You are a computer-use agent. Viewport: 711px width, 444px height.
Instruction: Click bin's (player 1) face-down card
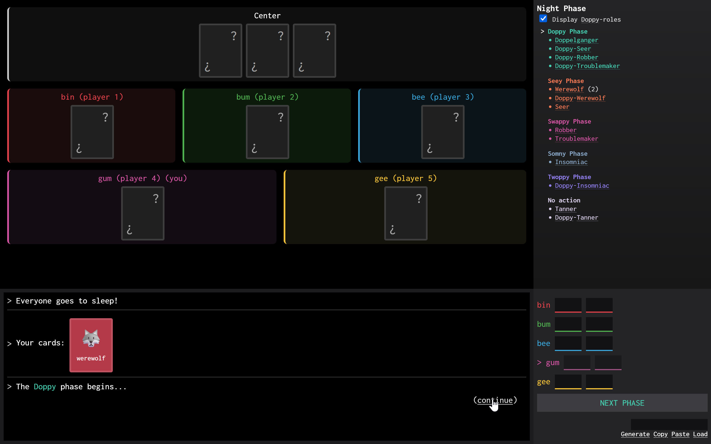click(x=92, y=132)
